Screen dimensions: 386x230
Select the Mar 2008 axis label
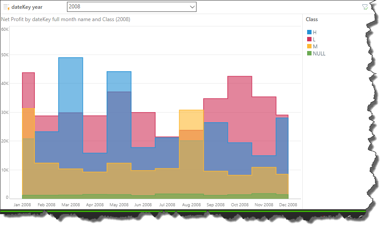pos(71,205)
